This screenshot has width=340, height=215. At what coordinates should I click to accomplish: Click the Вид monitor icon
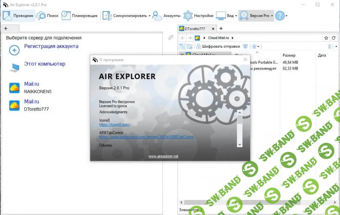[221, 16]
